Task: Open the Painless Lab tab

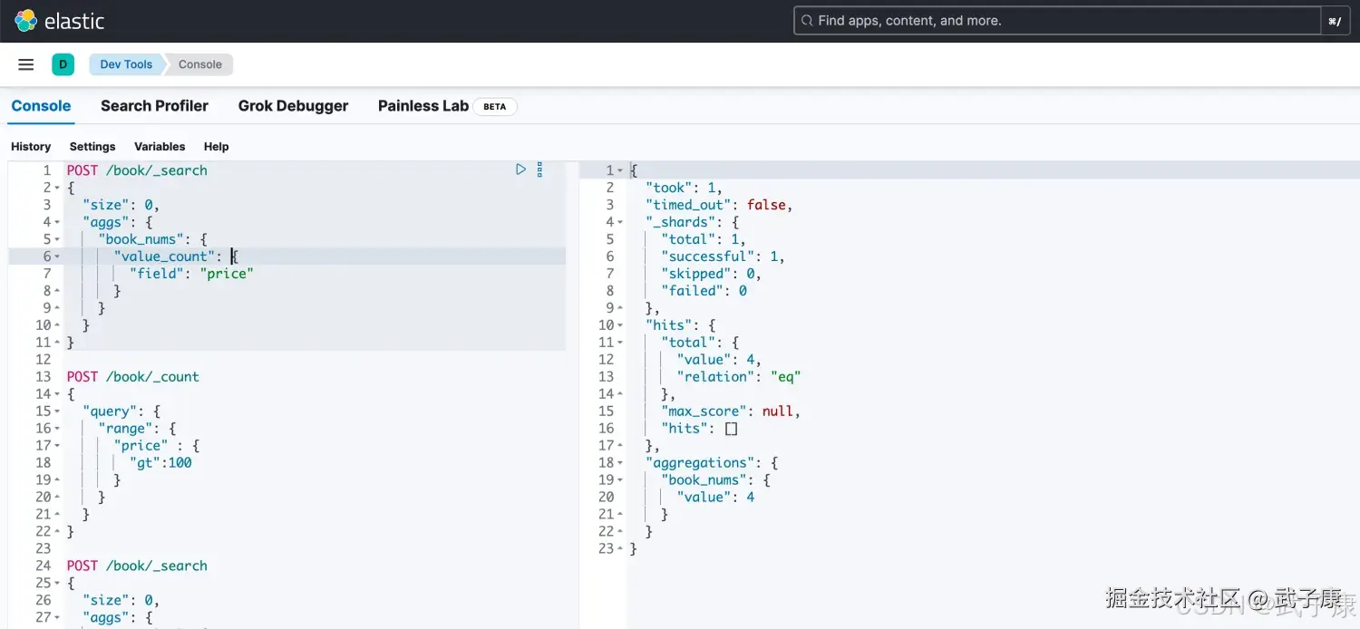Action: (x=423, y=106)
